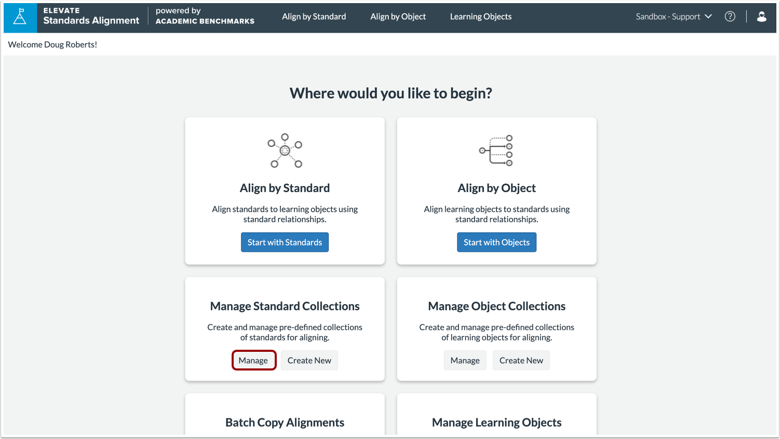Click the Start with Objects button
The height and width of the screenshot is (439, 780).
click(x=496, y=242)
